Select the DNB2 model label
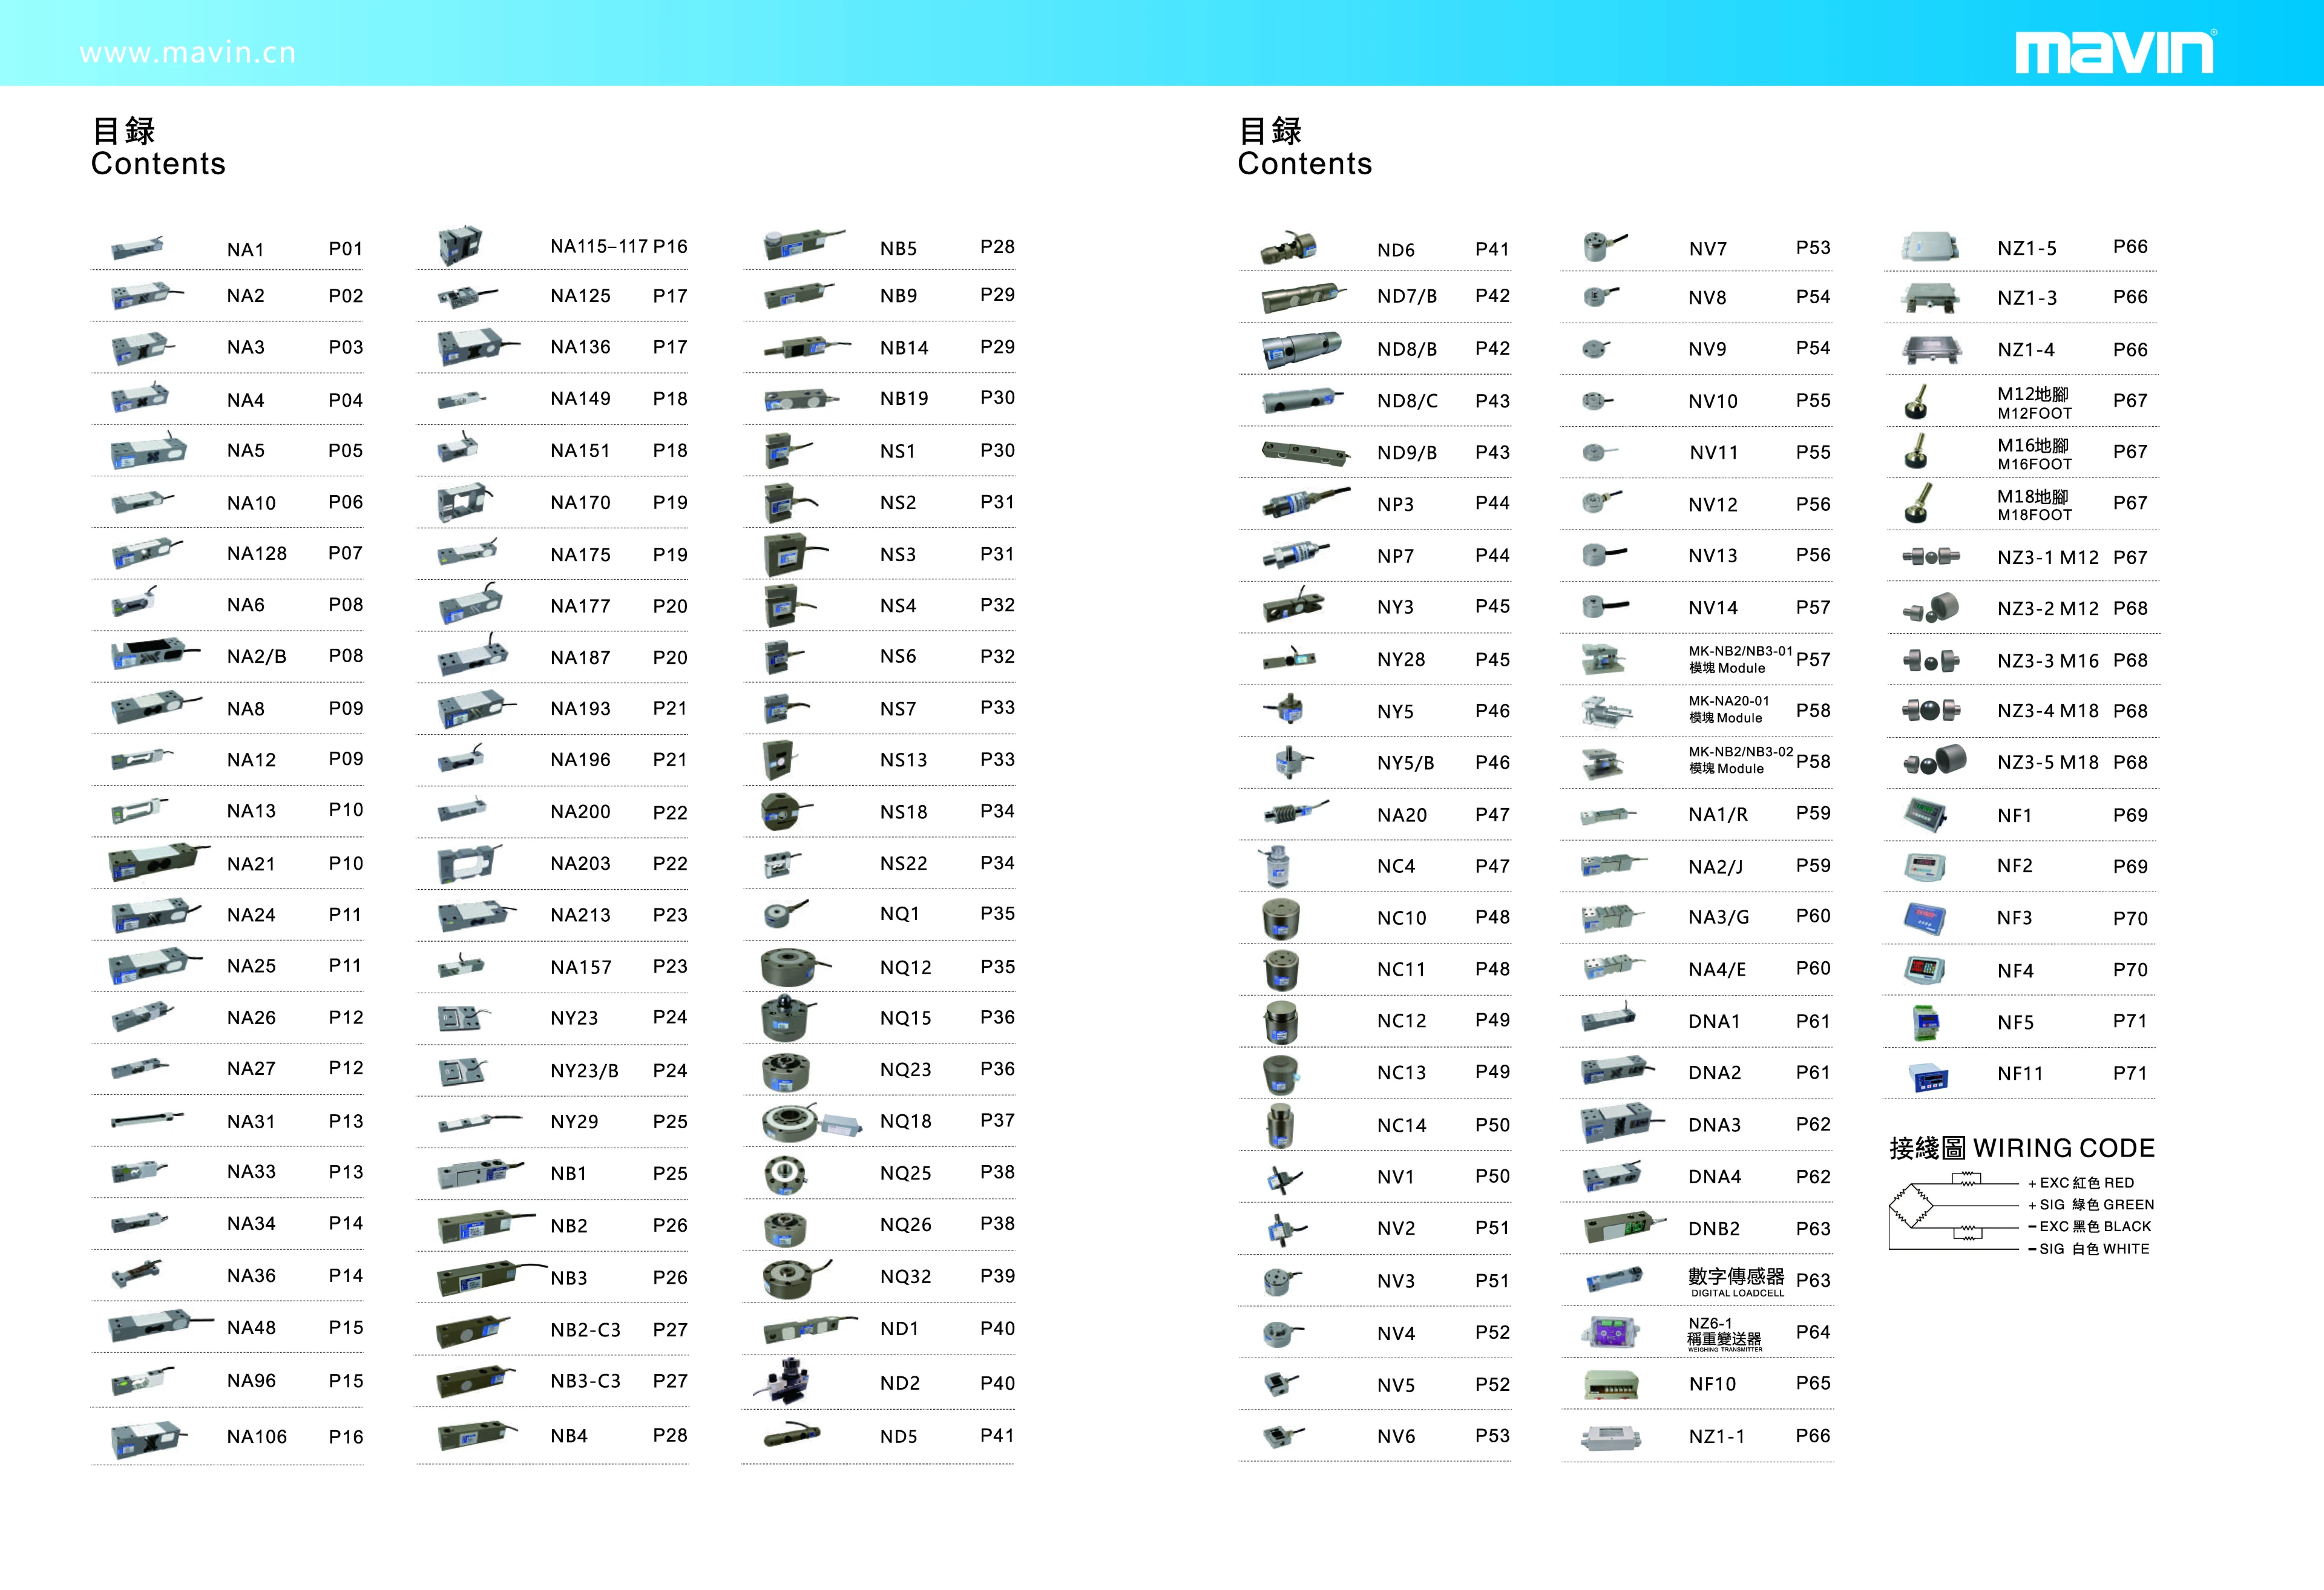Screen dimensions: 2324x1590 (x=1714, y=1229)
